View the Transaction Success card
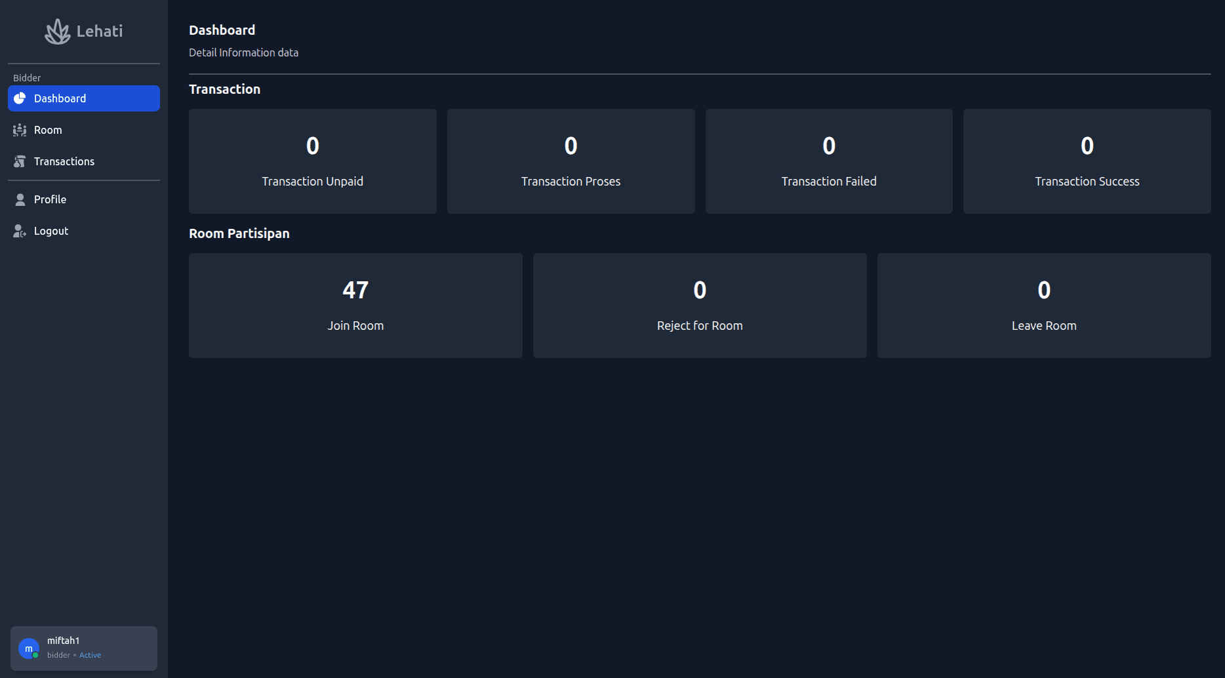The width and height of the screenshot is (1225, 678). [x=1087, y=161]
